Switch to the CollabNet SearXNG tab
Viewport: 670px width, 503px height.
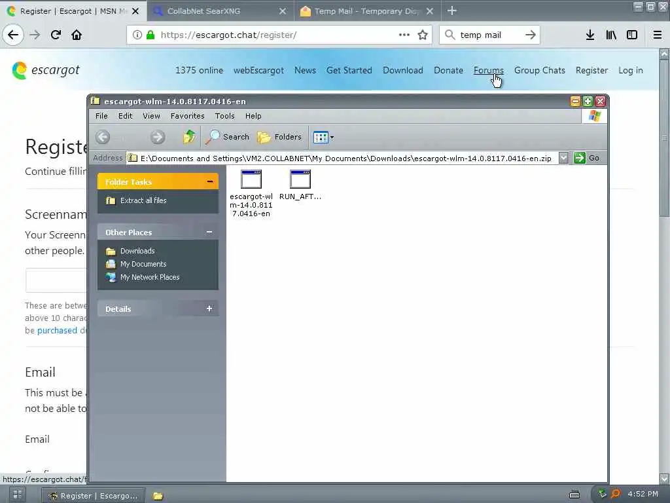(214, 11)
